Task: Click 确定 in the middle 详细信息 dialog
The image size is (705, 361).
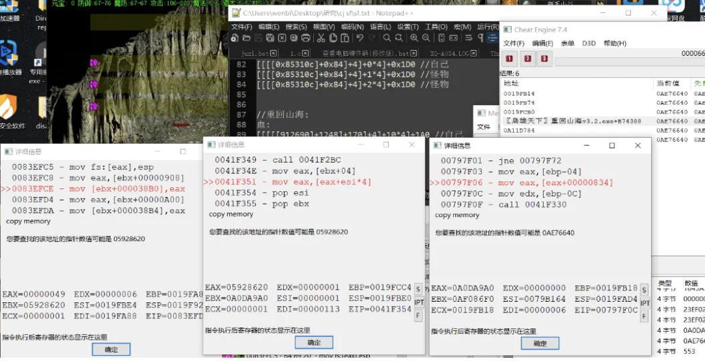Action: (314, 342)
